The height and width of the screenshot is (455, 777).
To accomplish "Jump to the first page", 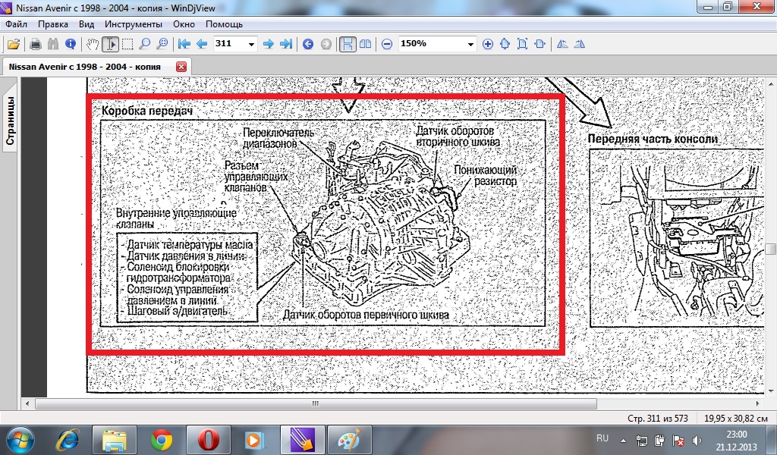I will tap(184, 44).
